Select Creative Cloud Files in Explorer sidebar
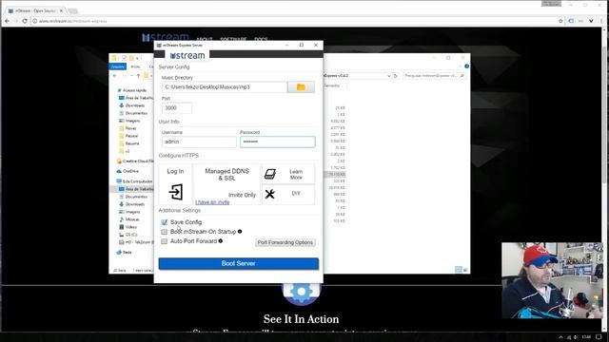The height and width of the screenshot is (342, 609). 135,161
